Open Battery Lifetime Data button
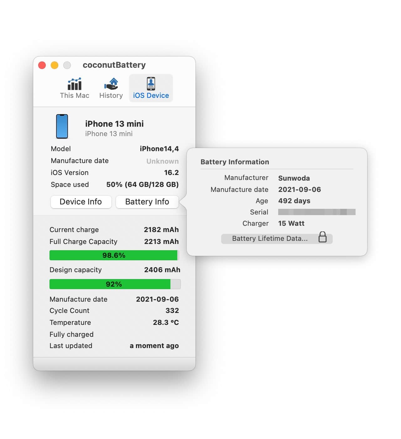 277,239
